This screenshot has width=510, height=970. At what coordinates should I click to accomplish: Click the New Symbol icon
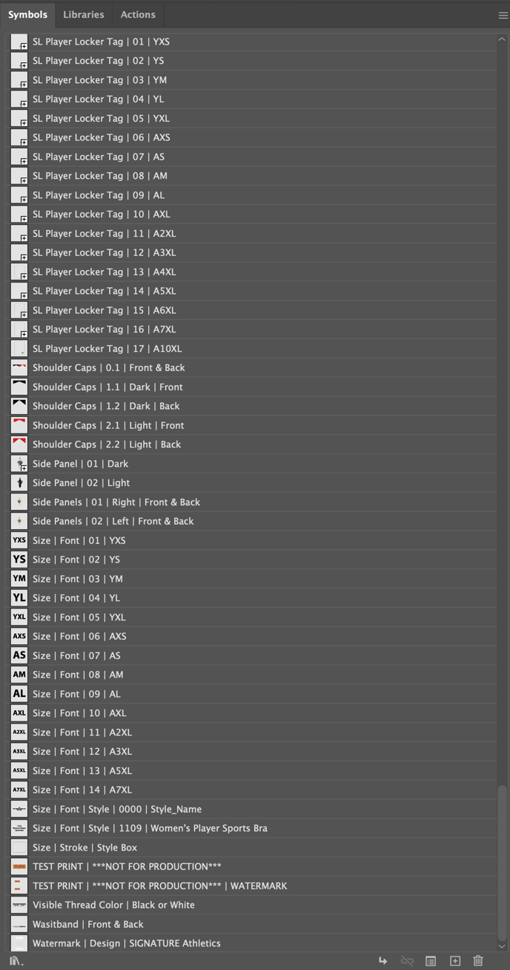[455, 960]
